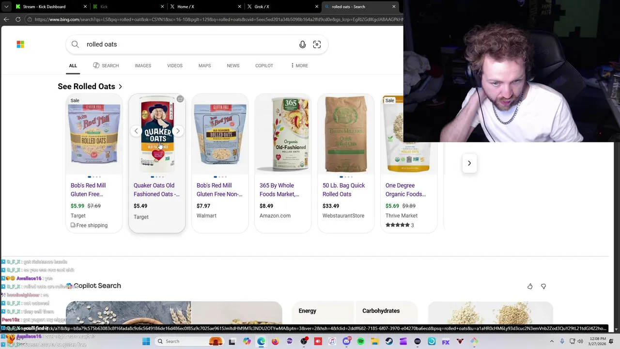Open iTunes music app from the taskbar
The image size is (620, 349).
click(332, 341)
